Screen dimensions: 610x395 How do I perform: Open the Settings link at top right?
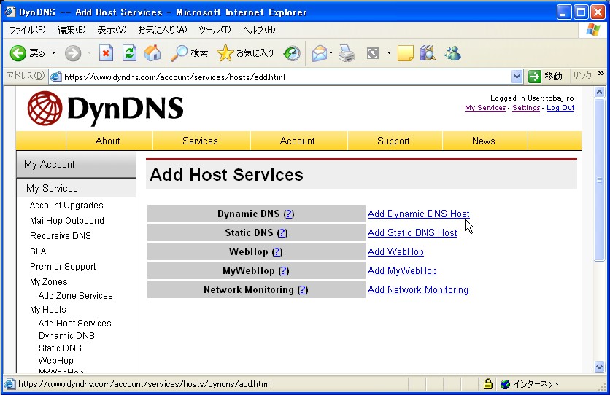pos(526,108)
